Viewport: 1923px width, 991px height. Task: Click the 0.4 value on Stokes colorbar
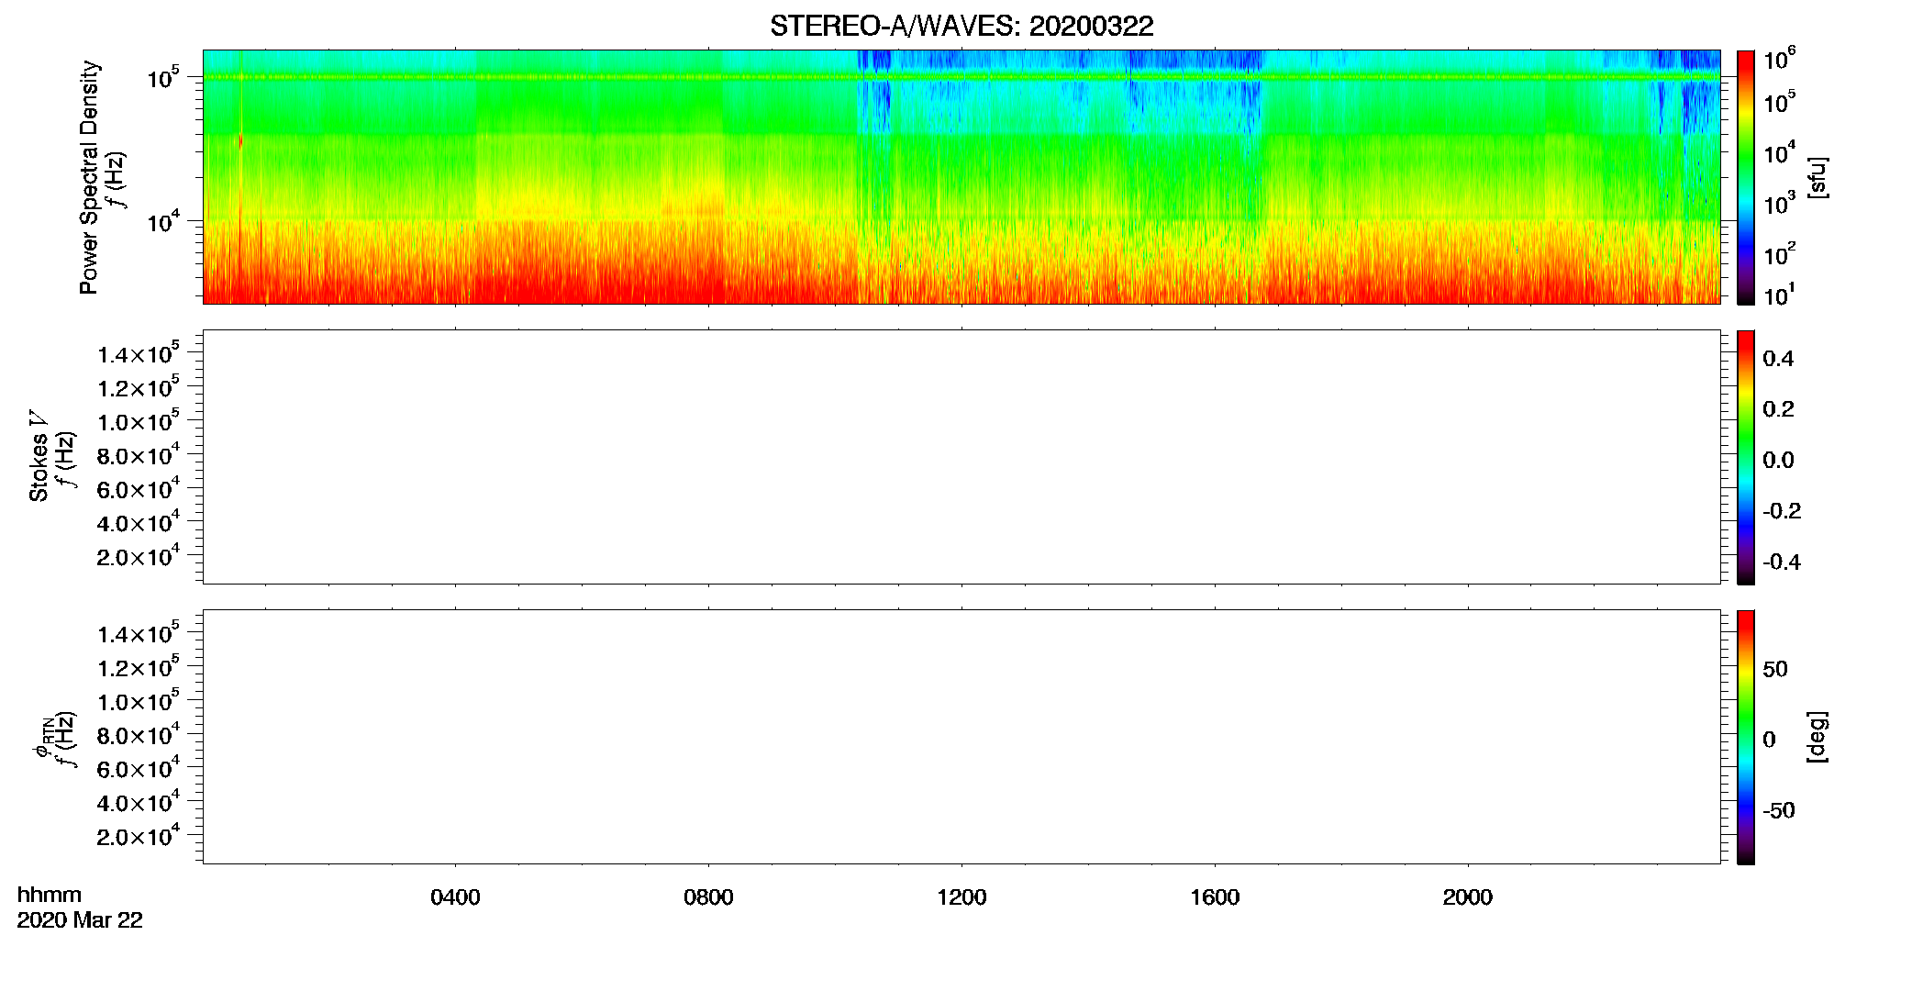point(1778,359)
